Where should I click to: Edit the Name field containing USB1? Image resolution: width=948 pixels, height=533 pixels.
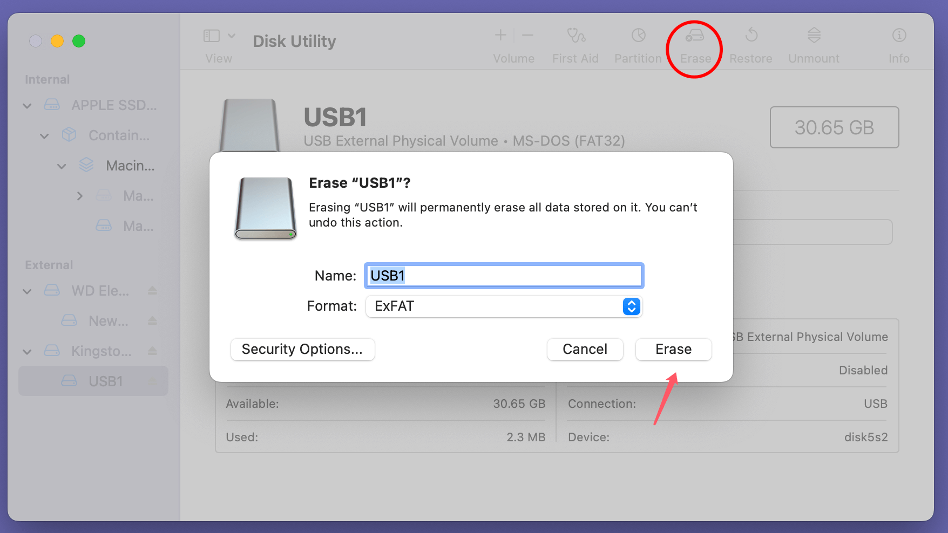tap(503, 275)
